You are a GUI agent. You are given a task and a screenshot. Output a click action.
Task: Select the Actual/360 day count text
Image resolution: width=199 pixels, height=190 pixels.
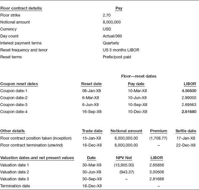click(112, 36)
